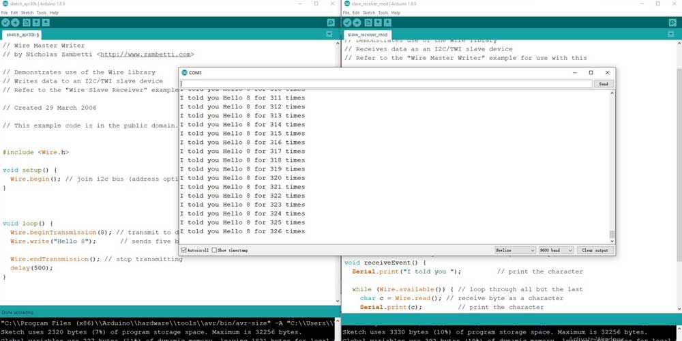The image size is (682, 341).
Task: Click New sketch icon in slave_receiver_mod window
Action: [369, 23]
